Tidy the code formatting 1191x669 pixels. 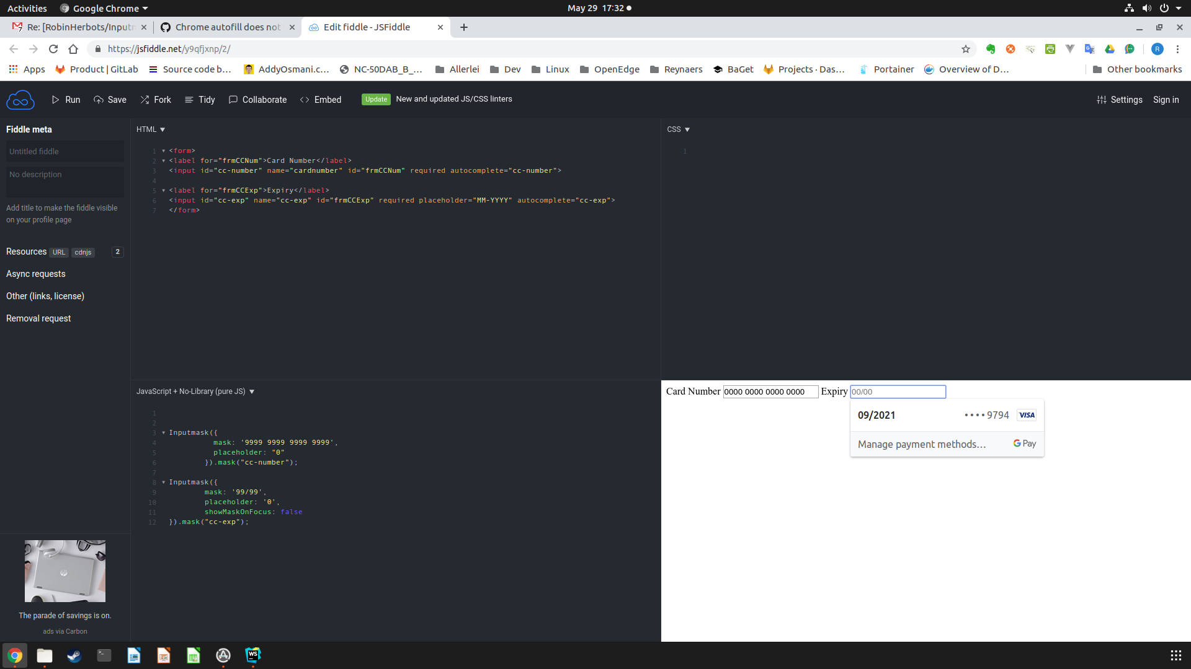pyautogui.click(x=200, y=99)
